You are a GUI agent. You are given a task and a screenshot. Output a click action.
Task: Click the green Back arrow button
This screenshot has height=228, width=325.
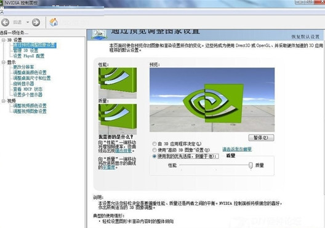[5, 22]
